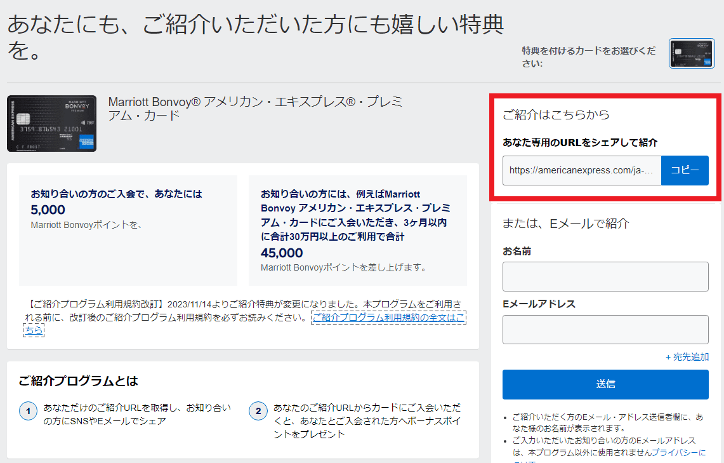
Task: Click the step 1 circle icon
Action: tap(28, 411)
